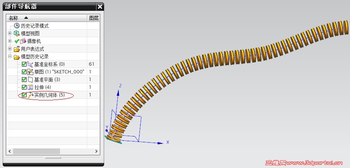
Task: Click the Y axis label in viewport
Action: [107, 127]
